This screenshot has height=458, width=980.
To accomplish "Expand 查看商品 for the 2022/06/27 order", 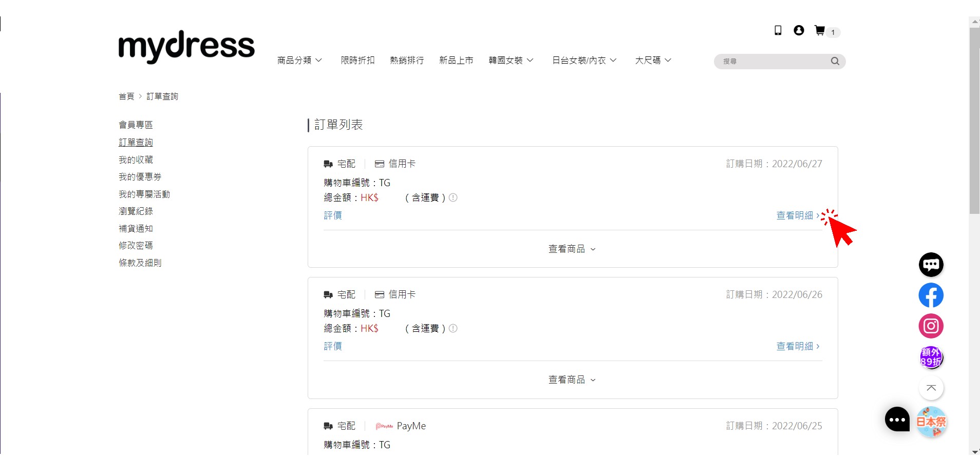I will (572, 249).
